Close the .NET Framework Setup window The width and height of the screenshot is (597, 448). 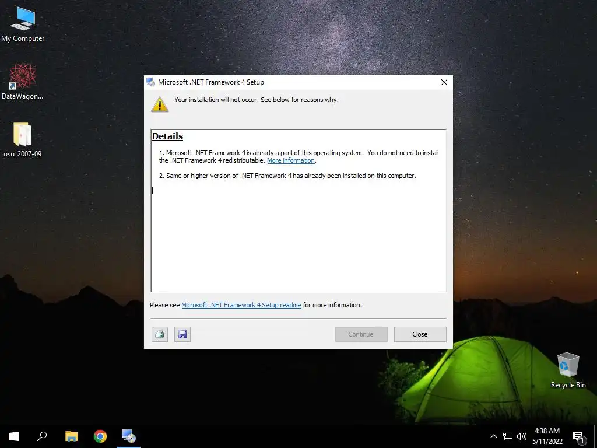pyautogui.click(x=444, y=82)
